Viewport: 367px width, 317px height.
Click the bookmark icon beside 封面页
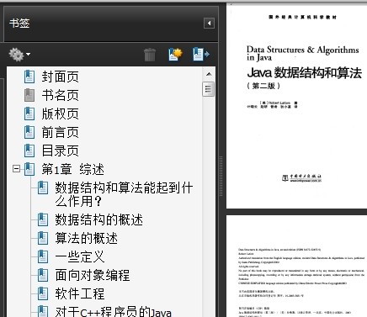pyautogui.click(x=29, y=77)
